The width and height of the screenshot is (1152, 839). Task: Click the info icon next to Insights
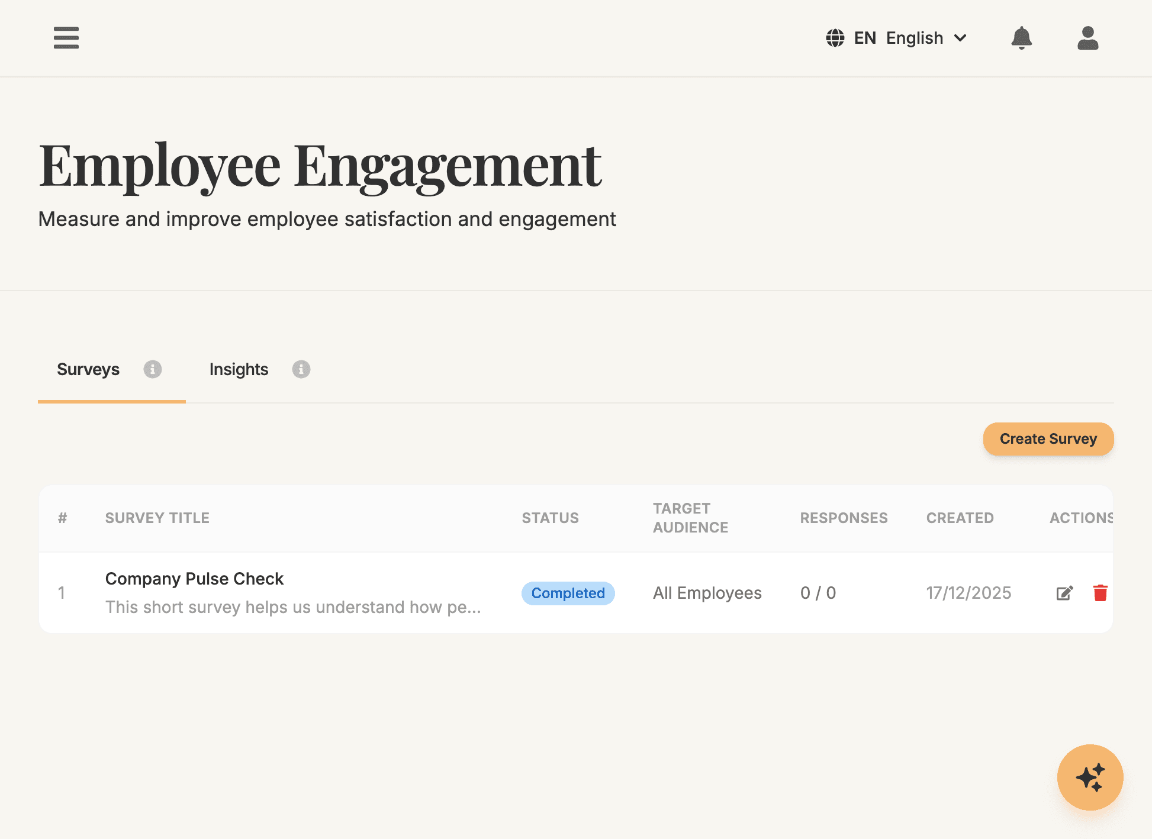(301, 369)
